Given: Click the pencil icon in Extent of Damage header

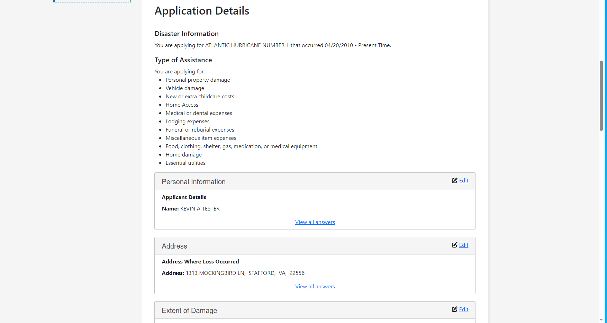Looking at the screenshot, I should click(454, 309).
